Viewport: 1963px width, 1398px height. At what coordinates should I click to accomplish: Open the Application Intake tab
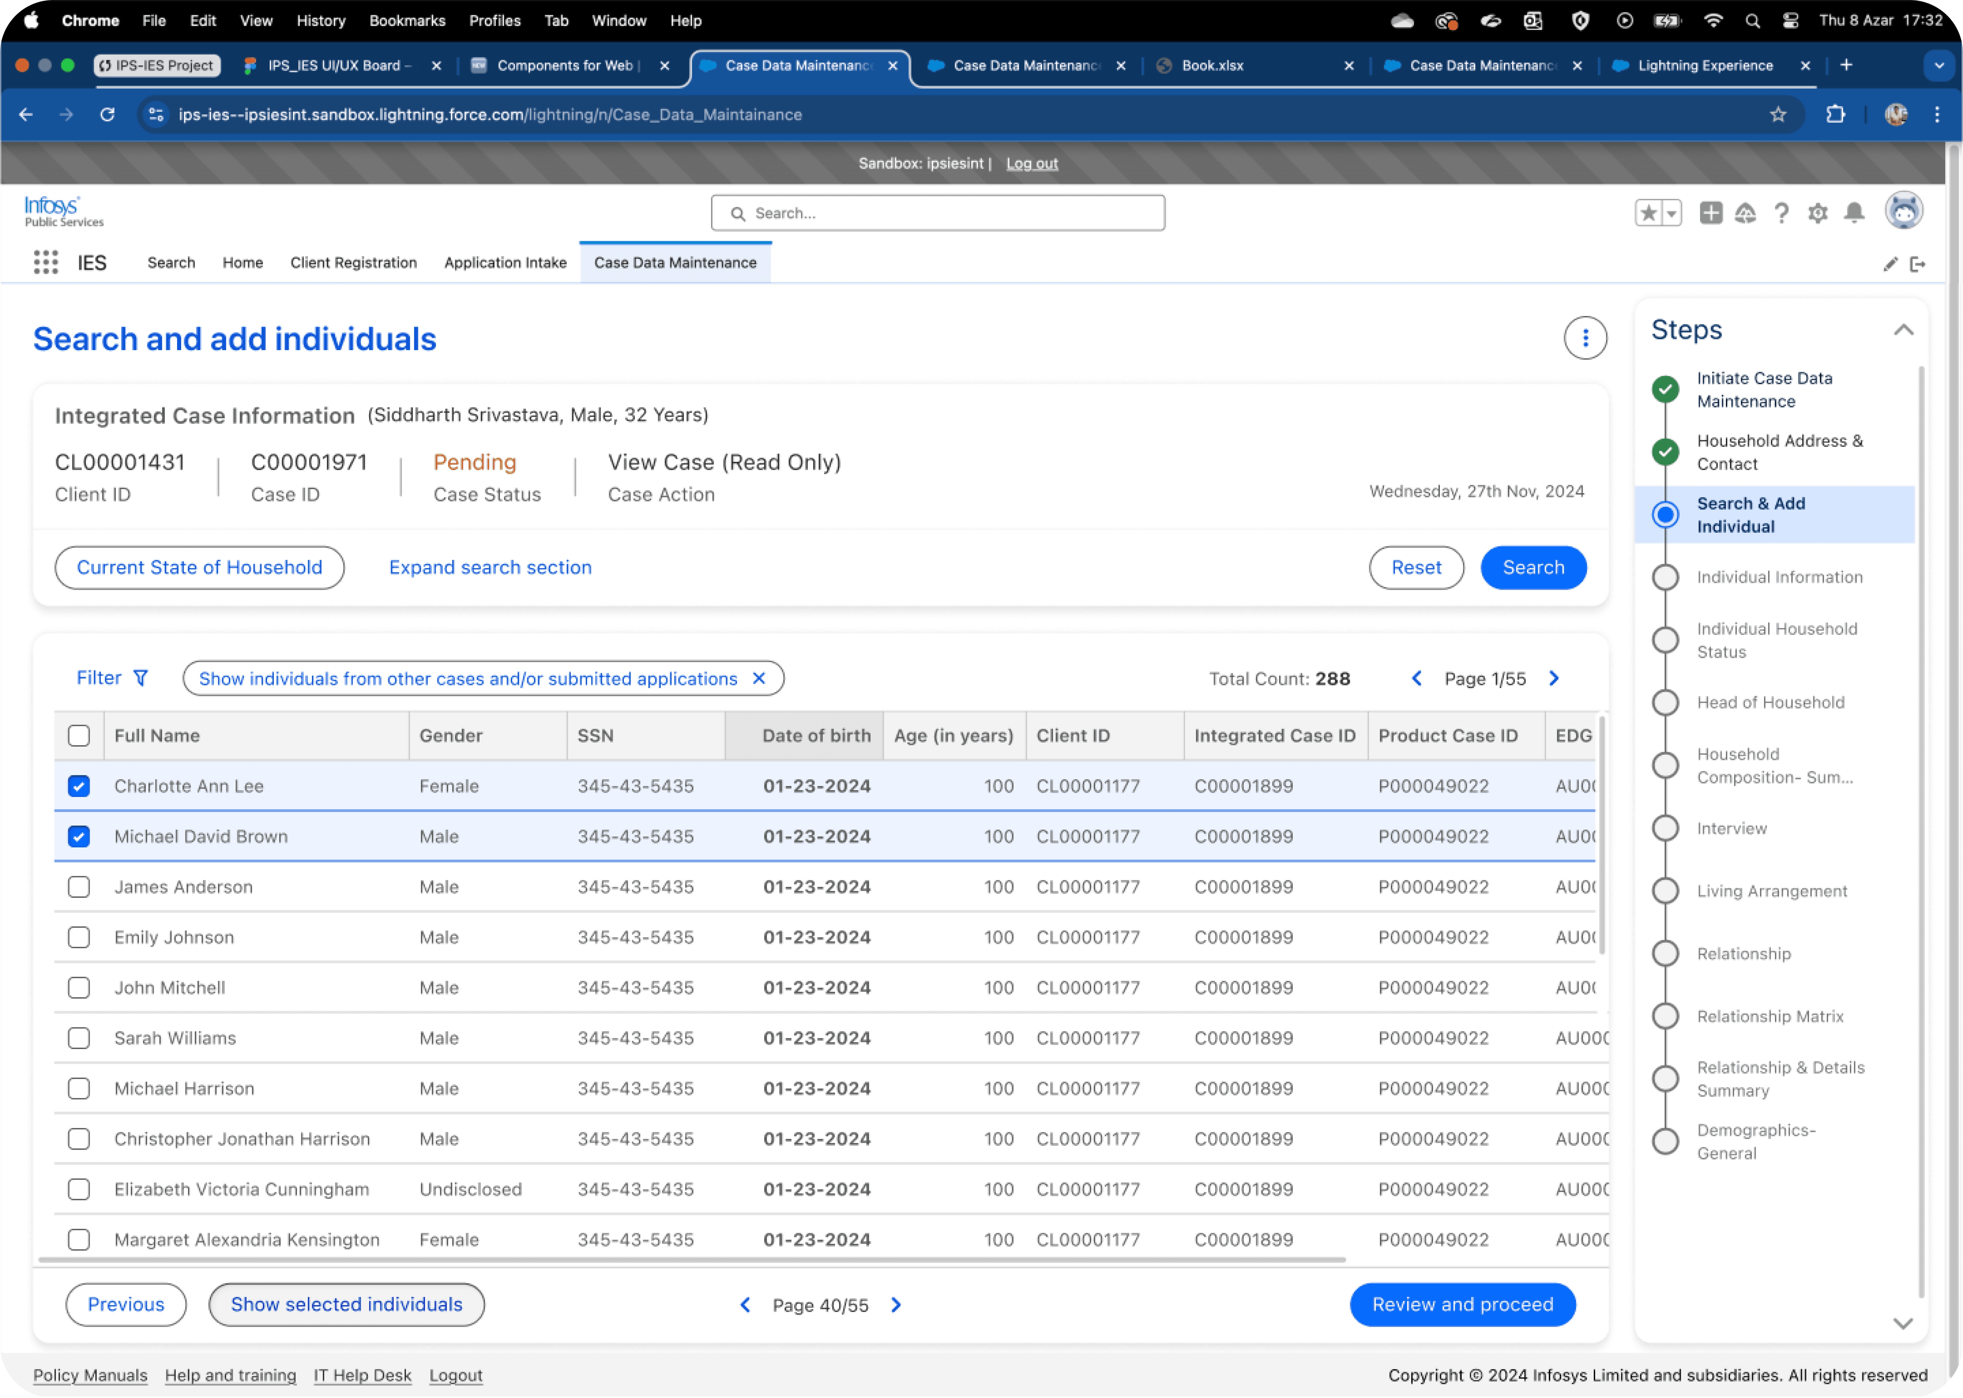pos(505,263)
